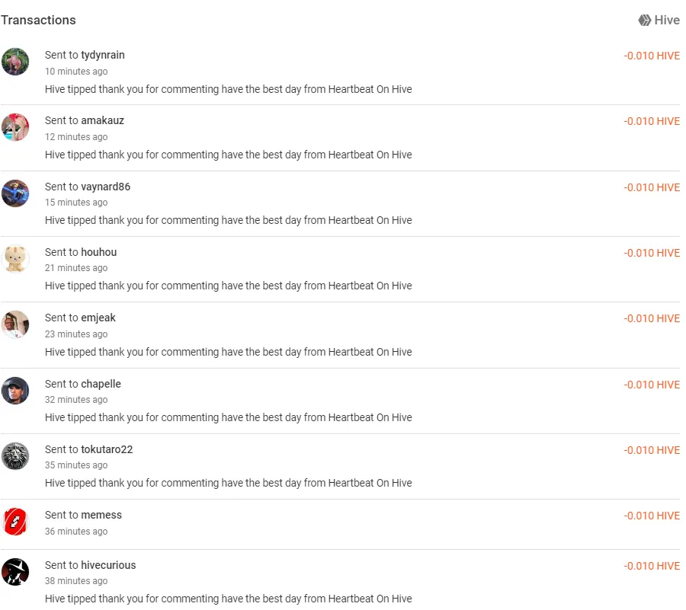Screen dimensions: 686x610
Task: Click tydynrain's profile avatar
Action: click(15, 62)
